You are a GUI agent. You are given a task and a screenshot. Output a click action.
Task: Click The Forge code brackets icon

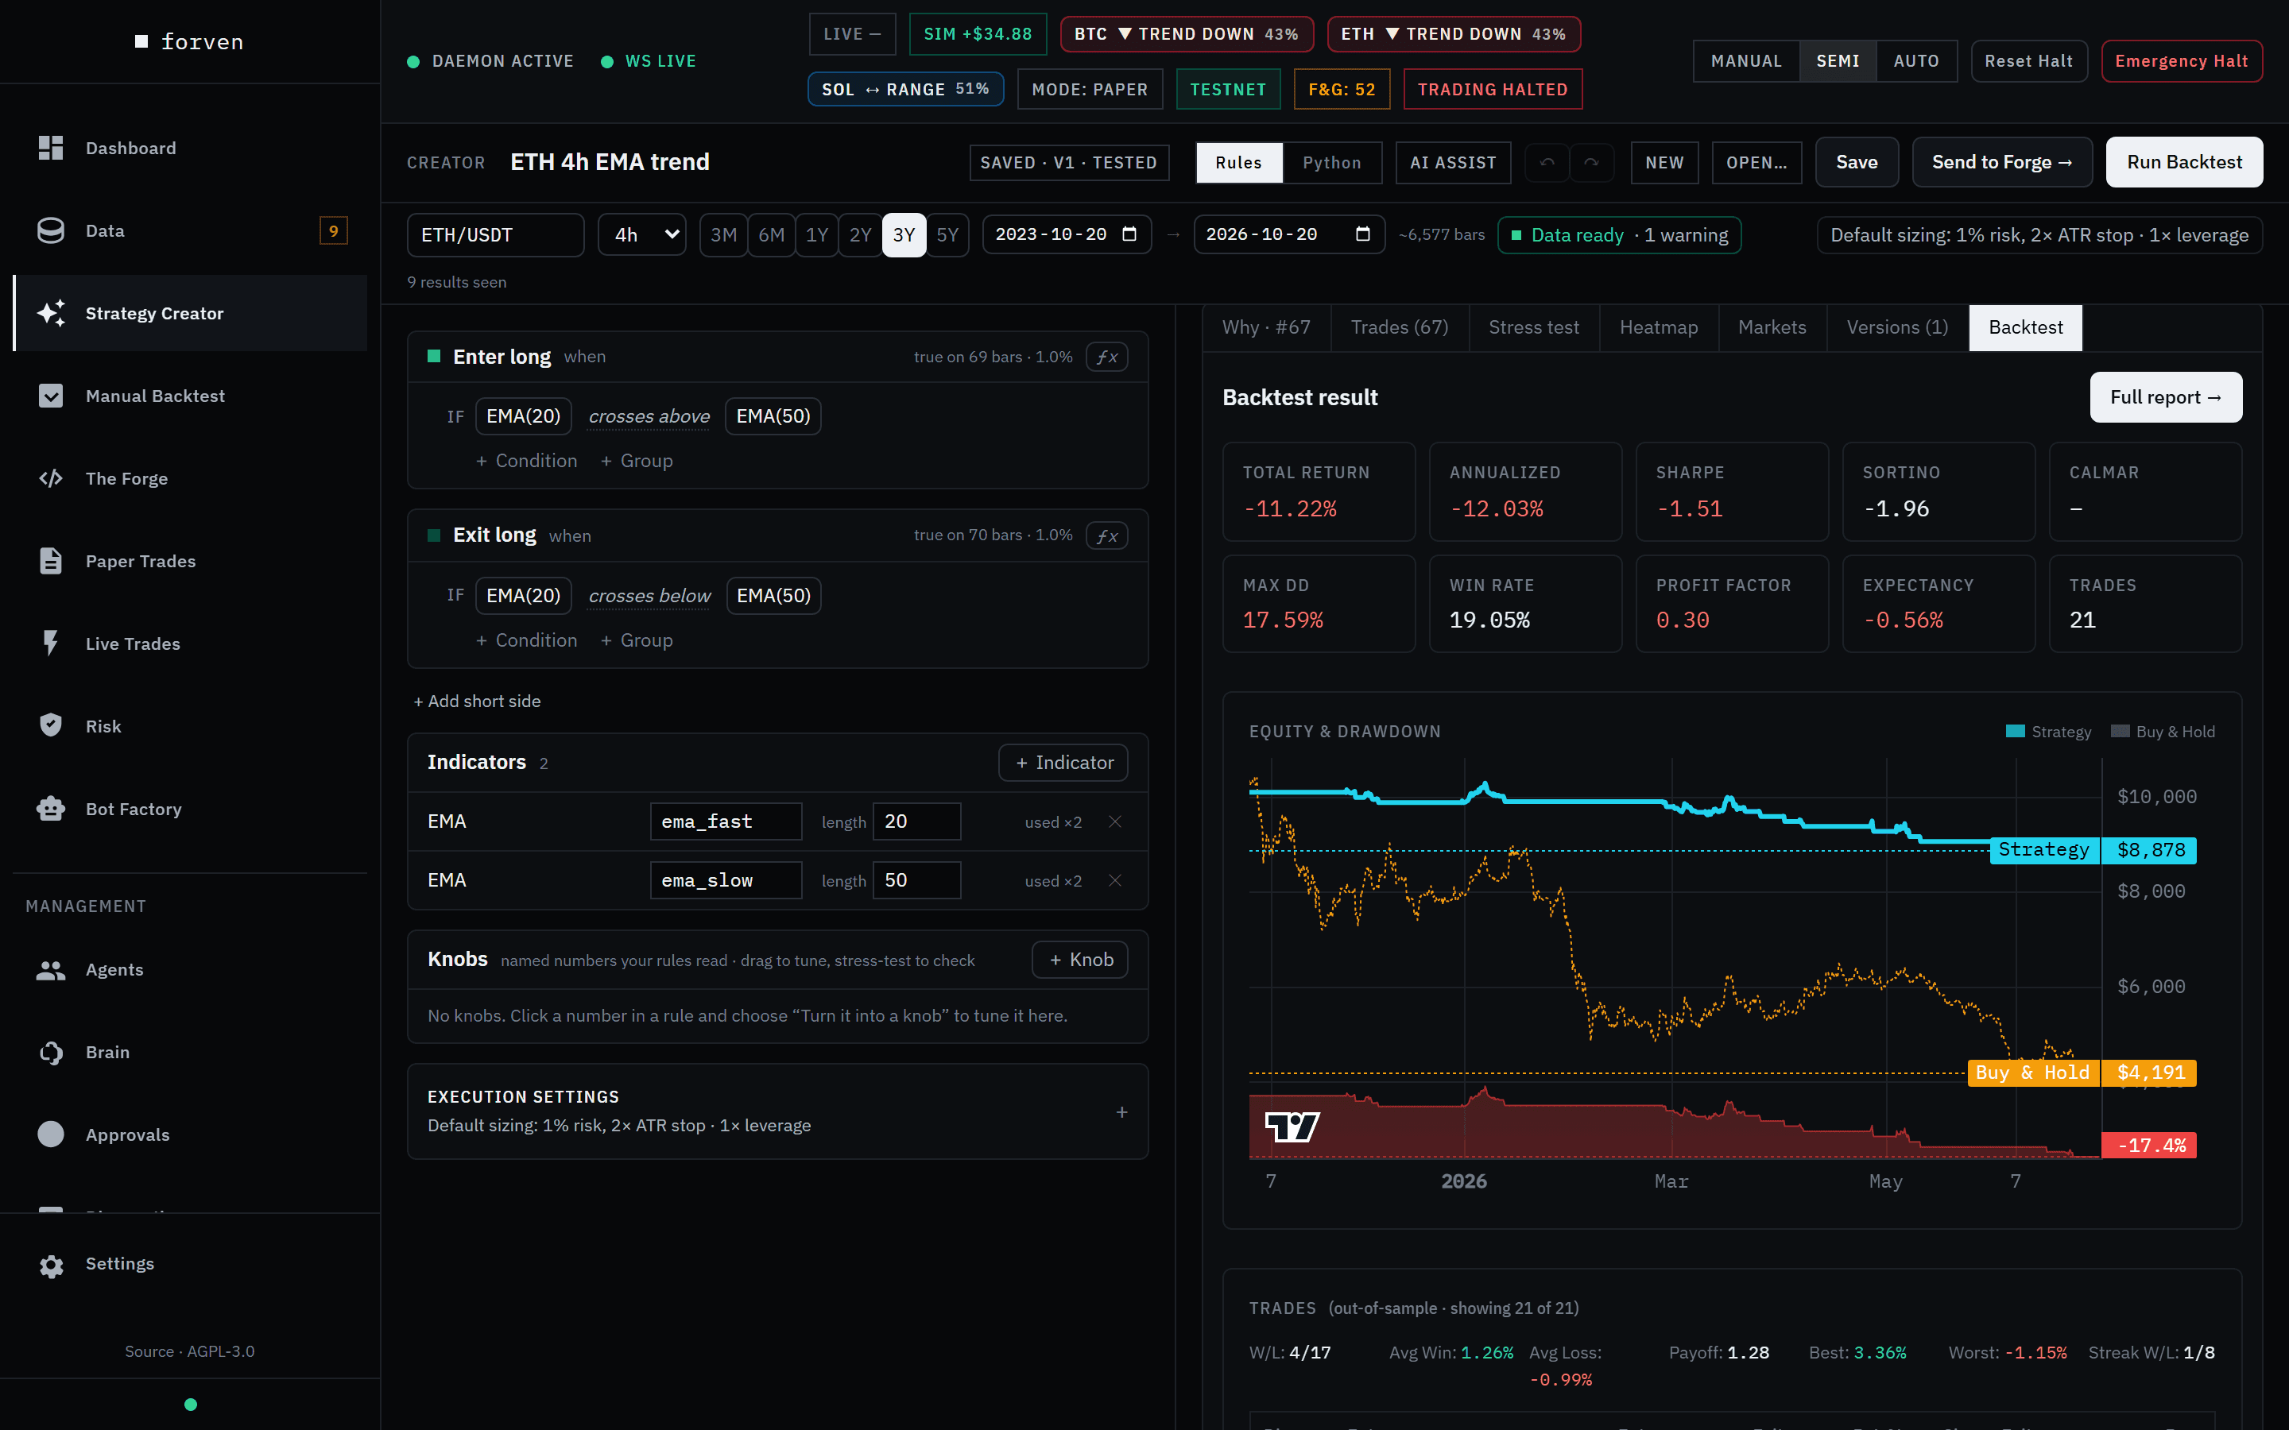(x=50, y=478)
